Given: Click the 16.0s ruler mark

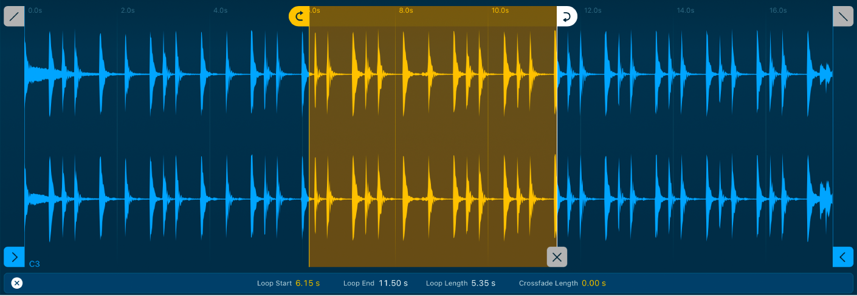Looking at the screenshot, I should (778, 10).
